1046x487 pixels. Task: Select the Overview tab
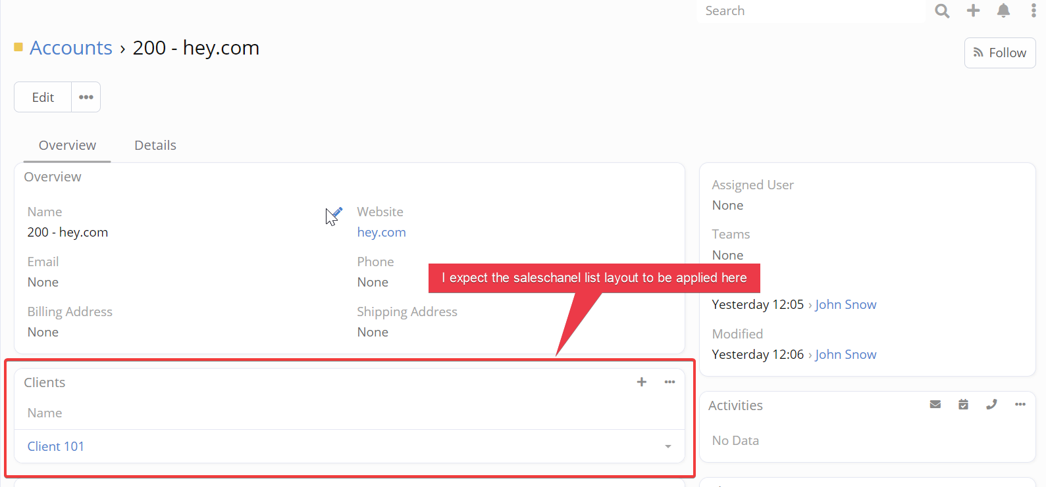pyautogui.click(x=67, y=145)
